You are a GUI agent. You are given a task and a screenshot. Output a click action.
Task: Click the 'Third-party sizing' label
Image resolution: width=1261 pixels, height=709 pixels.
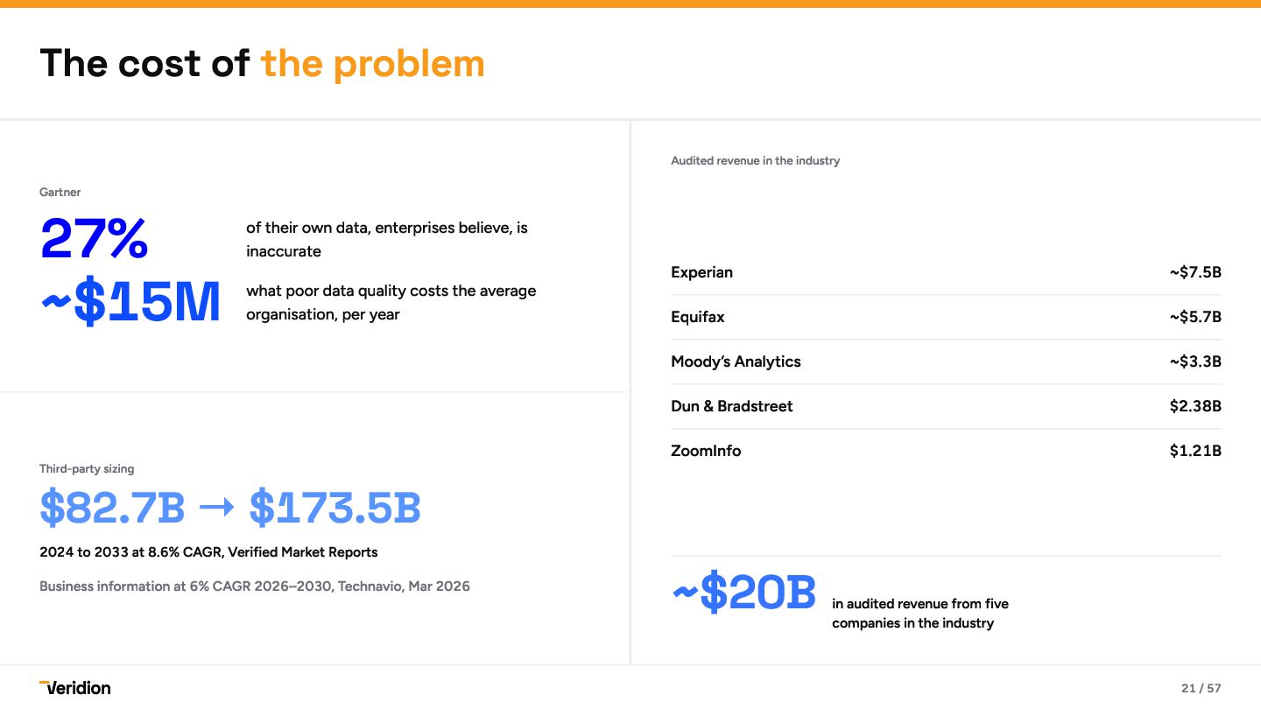coord(87,469)
